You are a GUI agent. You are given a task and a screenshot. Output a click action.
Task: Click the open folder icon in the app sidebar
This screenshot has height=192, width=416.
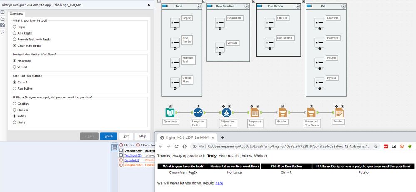(2, 19)
